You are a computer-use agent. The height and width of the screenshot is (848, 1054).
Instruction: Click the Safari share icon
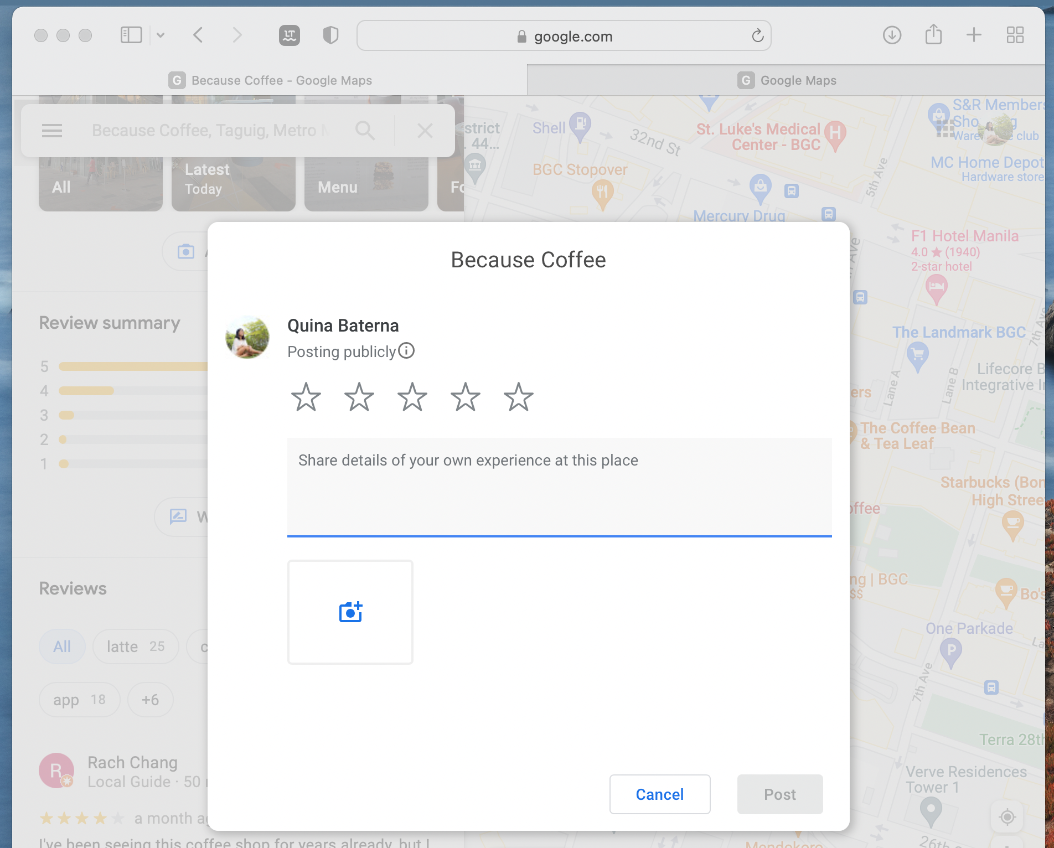pyautogui.click(x=933, y=35)
